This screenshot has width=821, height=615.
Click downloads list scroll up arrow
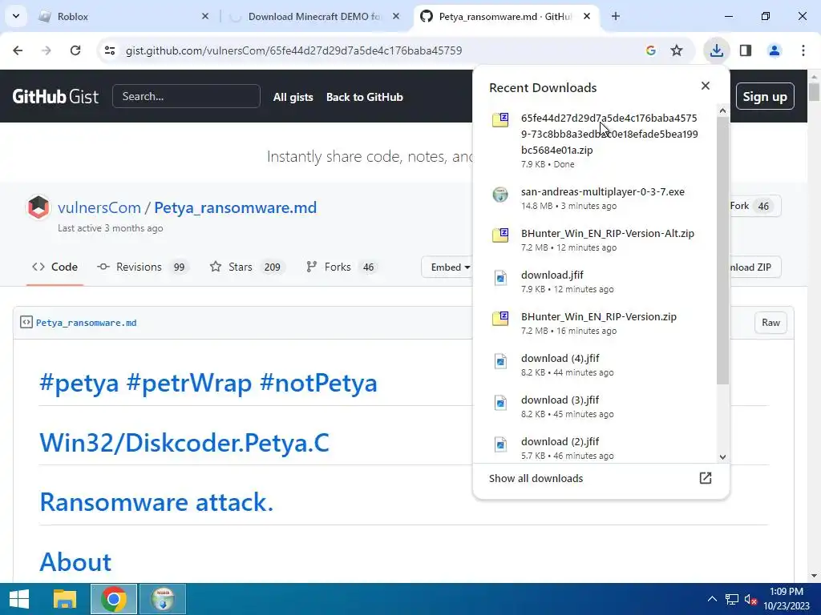point(722,111)
